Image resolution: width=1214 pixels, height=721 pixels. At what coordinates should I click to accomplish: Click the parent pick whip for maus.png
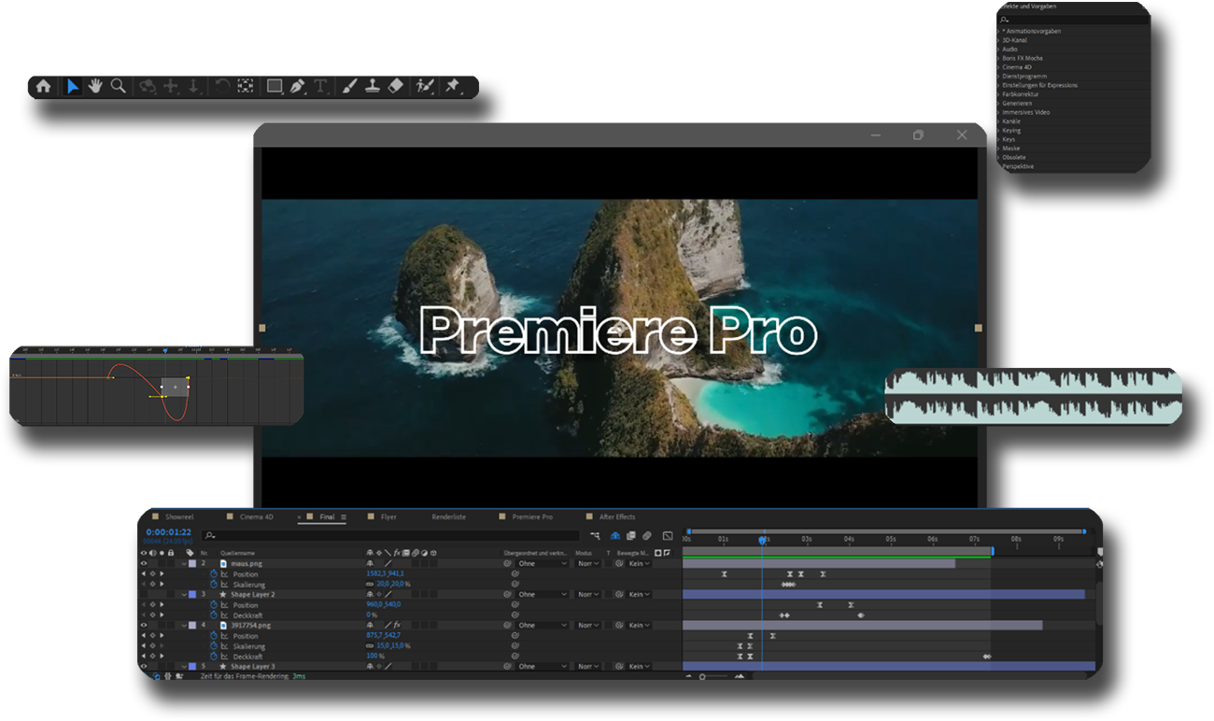tap(507, 563)
